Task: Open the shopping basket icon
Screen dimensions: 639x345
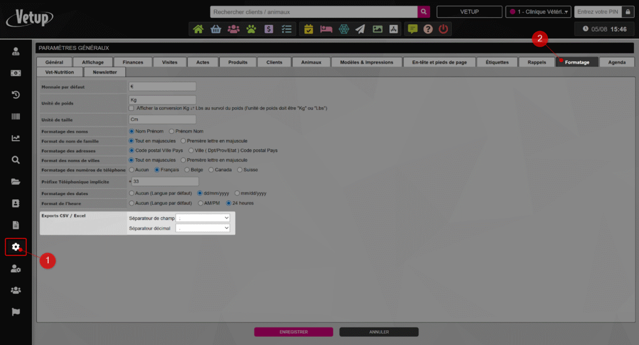Action: (x=216, y=29)
